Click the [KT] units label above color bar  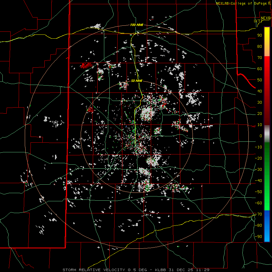258,21
